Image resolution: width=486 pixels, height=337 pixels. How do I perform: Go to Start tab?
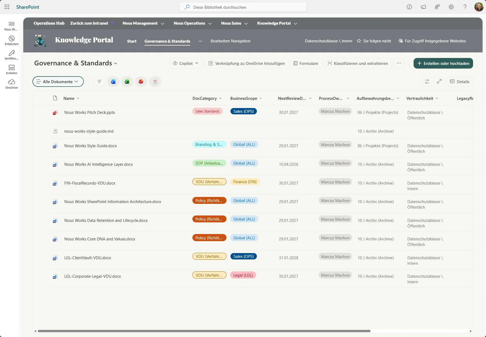tap(132, 41)
